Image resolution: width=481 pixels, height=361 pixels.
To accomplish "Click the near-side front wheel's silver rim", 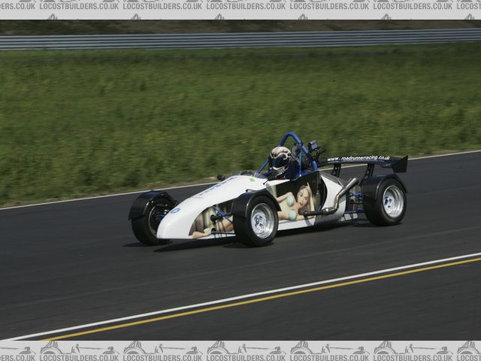I will point(262,221).
